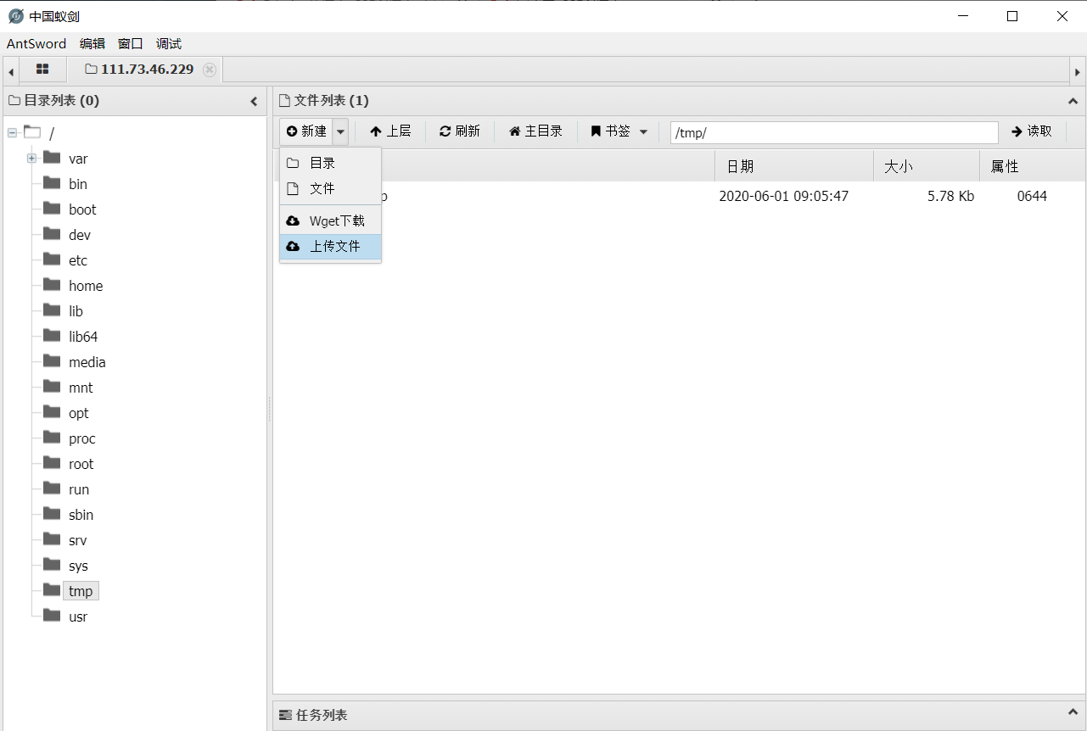This screenshot has width=1087, height=731.
Task: Sort by the 大小 column header
Action: click(927, 166)
